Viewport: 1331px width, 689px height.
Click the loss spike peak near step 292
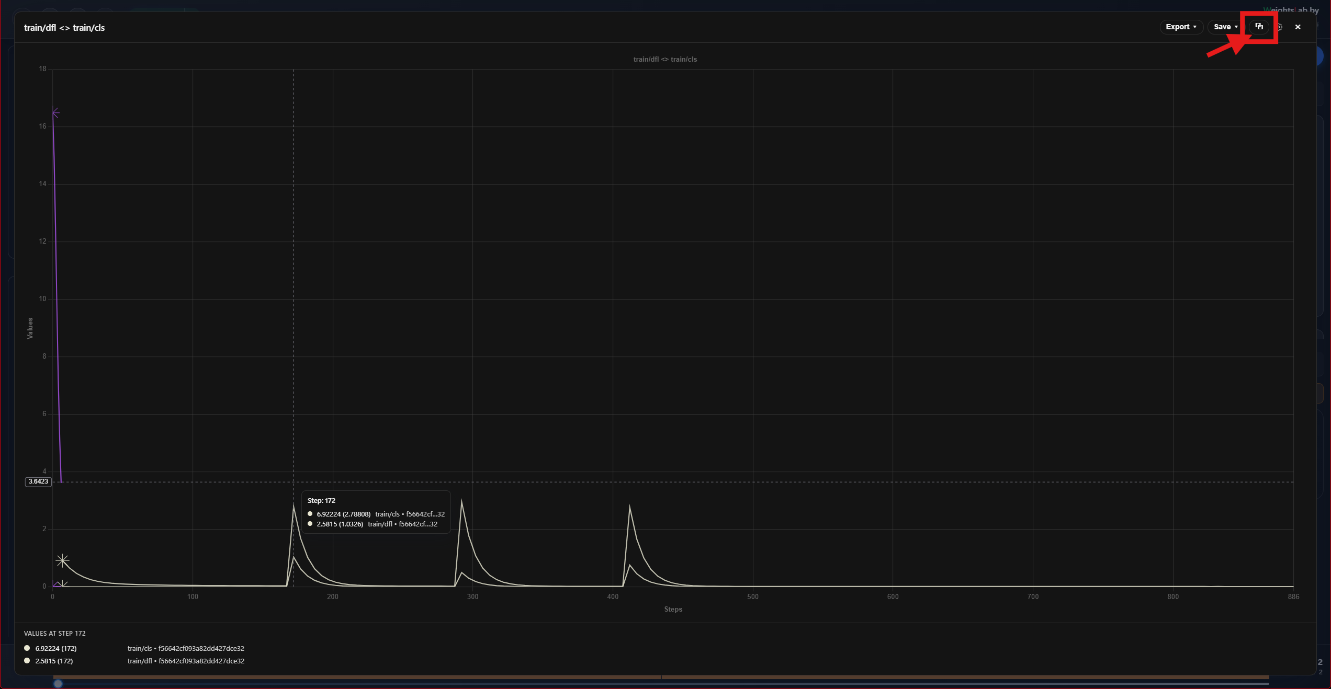[461, 500]
